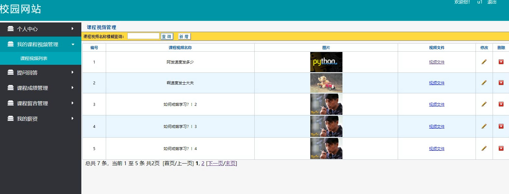This screenshot has height=194, width=509.
Task: Open 视频文件 link in row 5
Action: pyautogui.click(x=437, y=149)
